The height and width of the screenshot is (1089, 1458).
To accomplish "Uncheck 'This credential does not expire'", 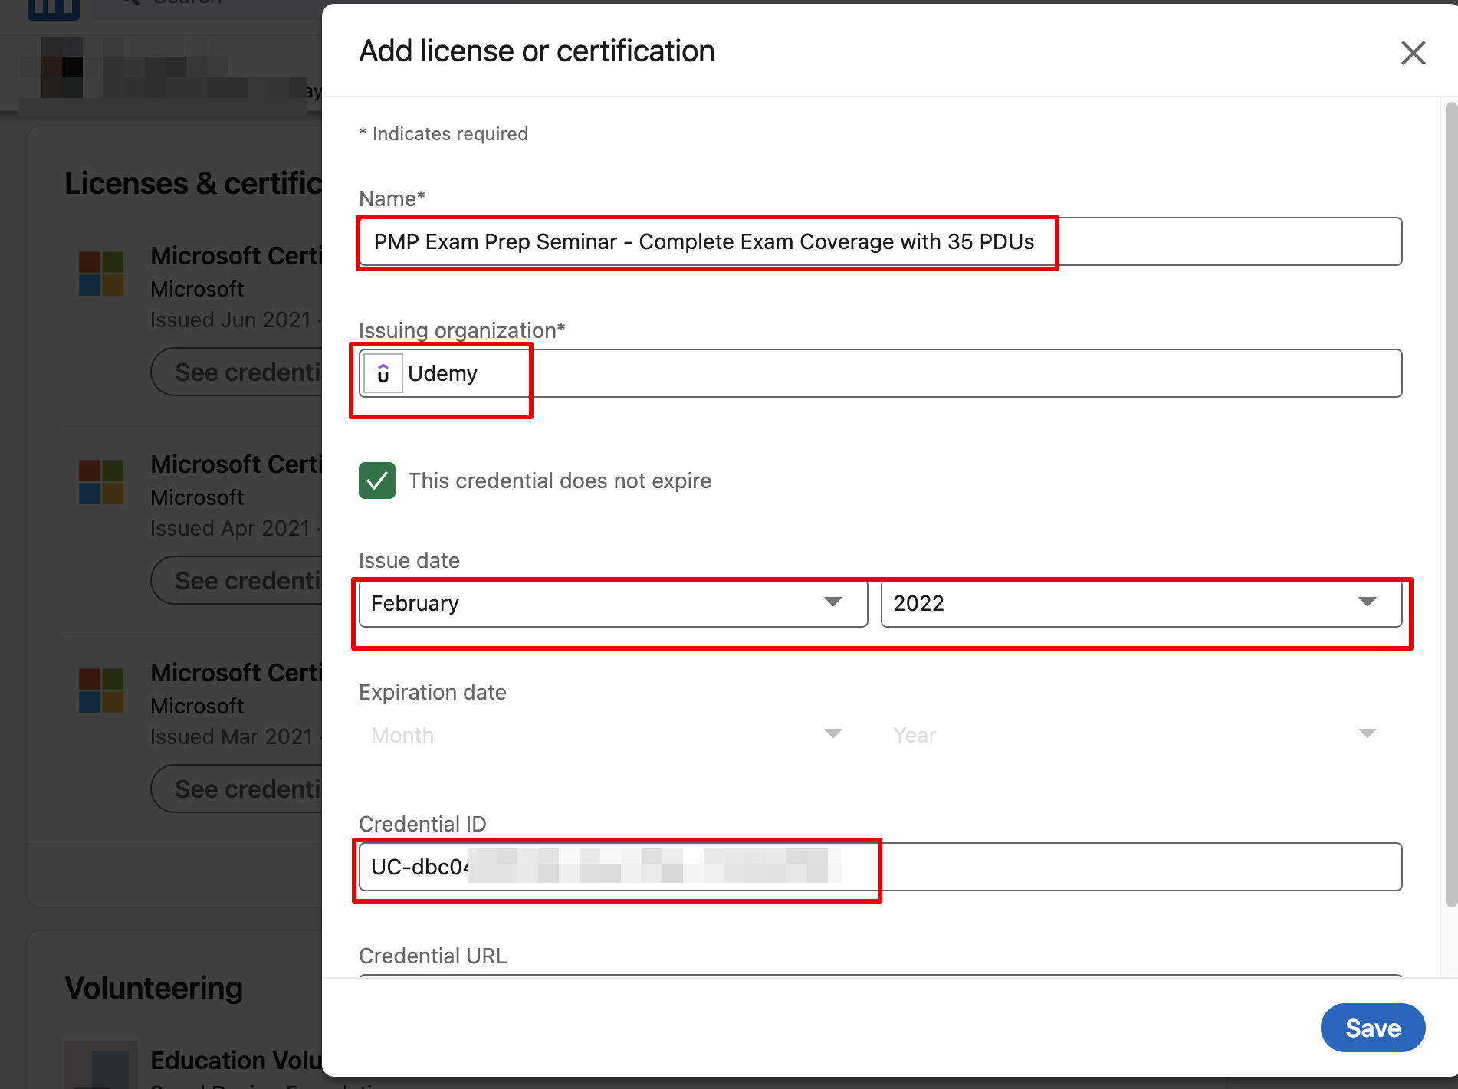I will (x=377, y=481).
